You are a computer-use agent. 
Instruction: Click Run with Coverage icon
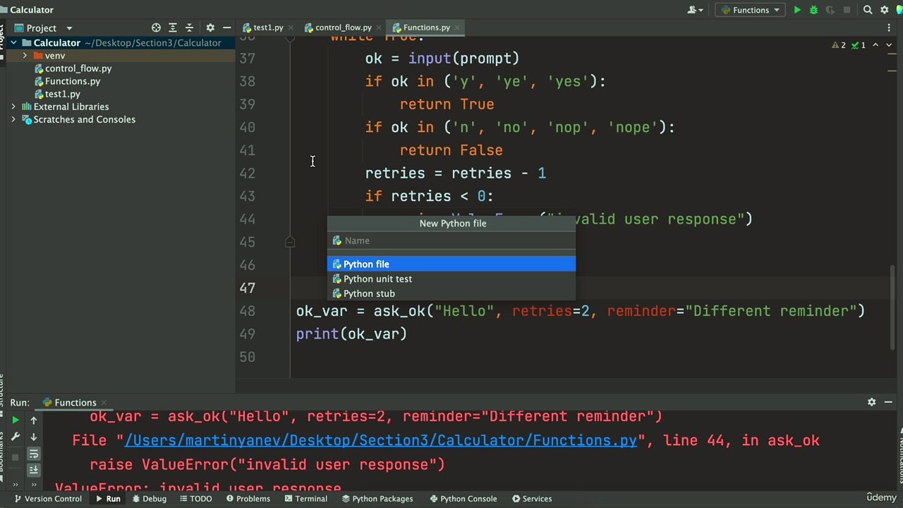830,10
